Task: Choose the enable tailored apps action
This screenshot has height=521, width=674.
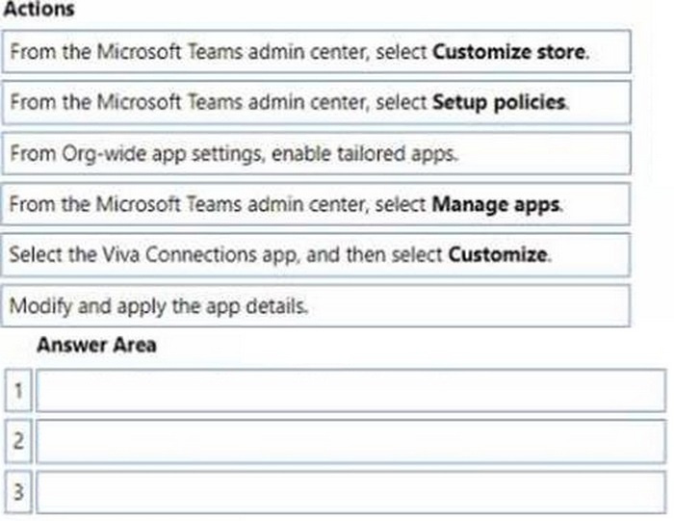Action: (317, 153)
